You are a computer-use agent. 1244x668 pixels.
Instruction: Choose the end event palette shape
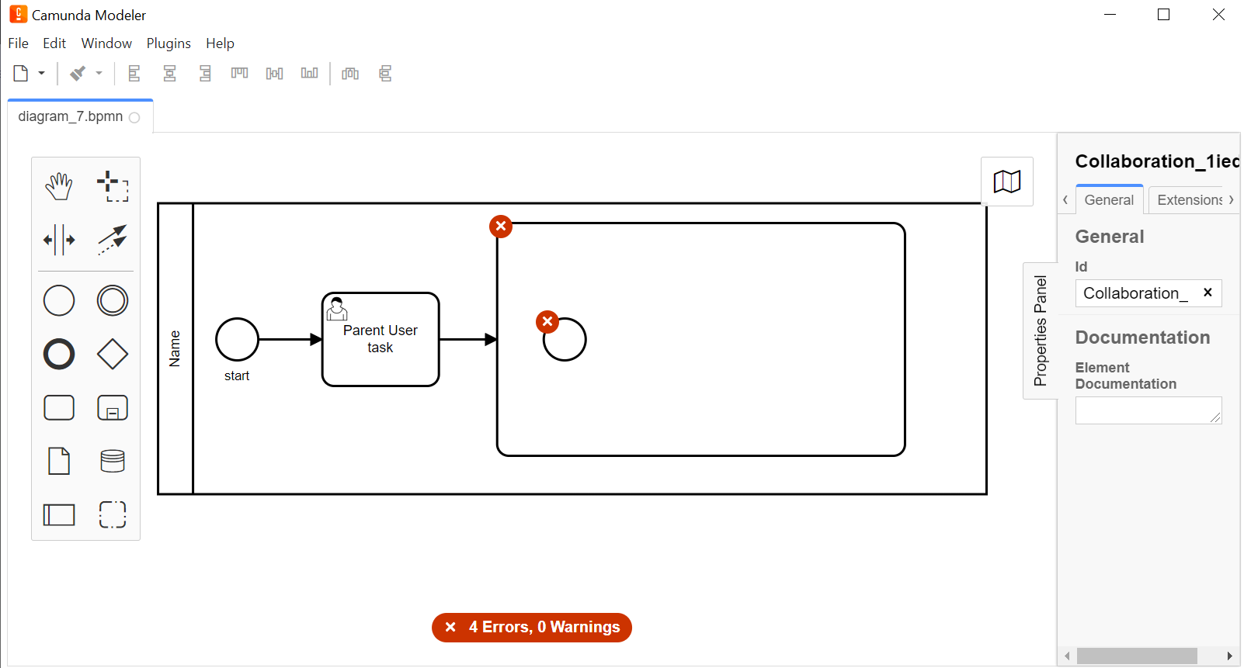(x=59, y=355)
